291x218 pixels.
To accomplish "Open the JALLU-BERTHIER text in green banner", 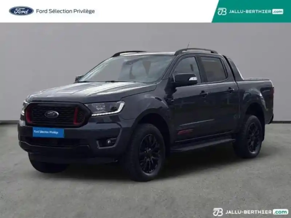I will (x=250, y=11).
